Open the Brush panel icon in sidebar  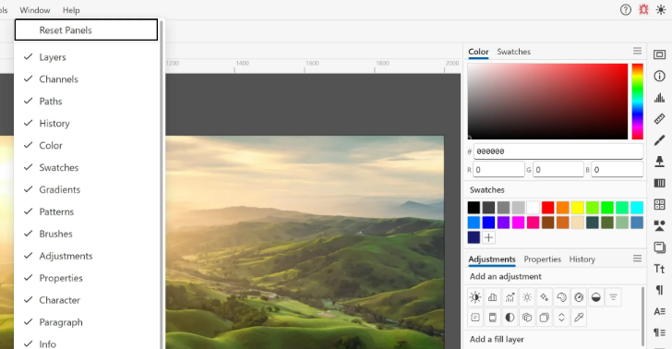(x=659, y=140)
